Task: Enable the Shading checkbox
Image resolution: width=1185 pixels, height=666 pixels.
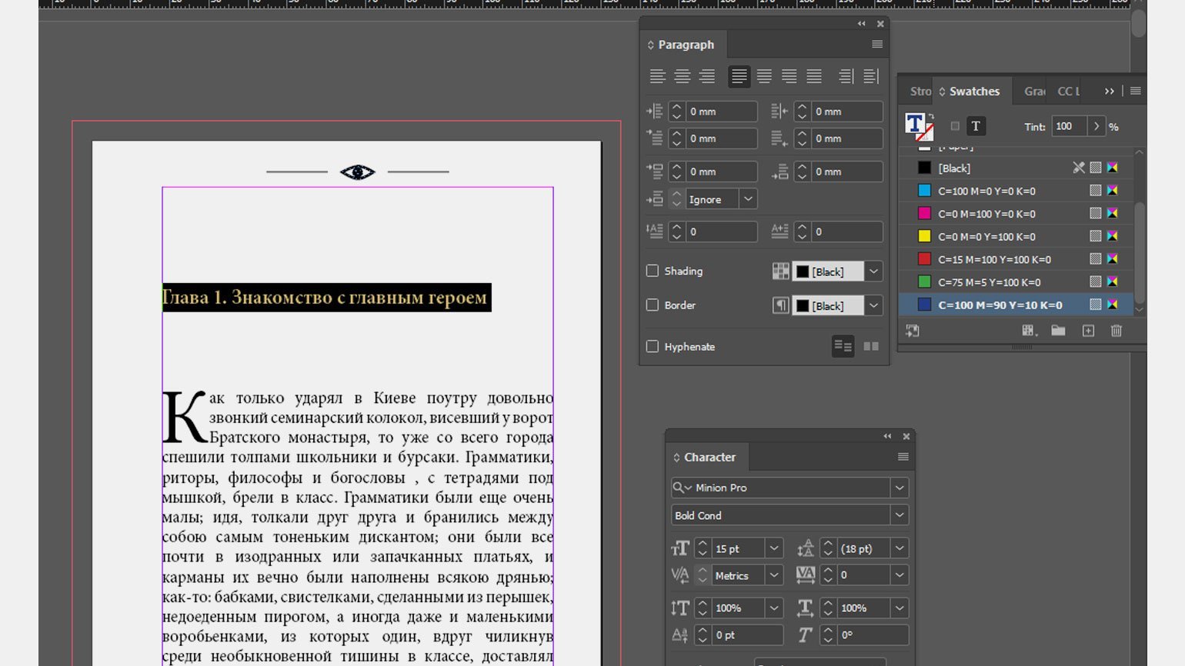Action: click(x=653, y=271)
